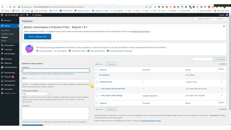Open the Консоль dashboard icon in sidebar

pos(2,20)
